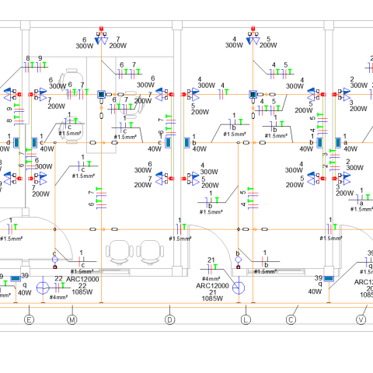Screen dimensions: 373x373
Task: Select the left chair of the bottom pair
Action: pyautogui.click(x=120, y=252)
